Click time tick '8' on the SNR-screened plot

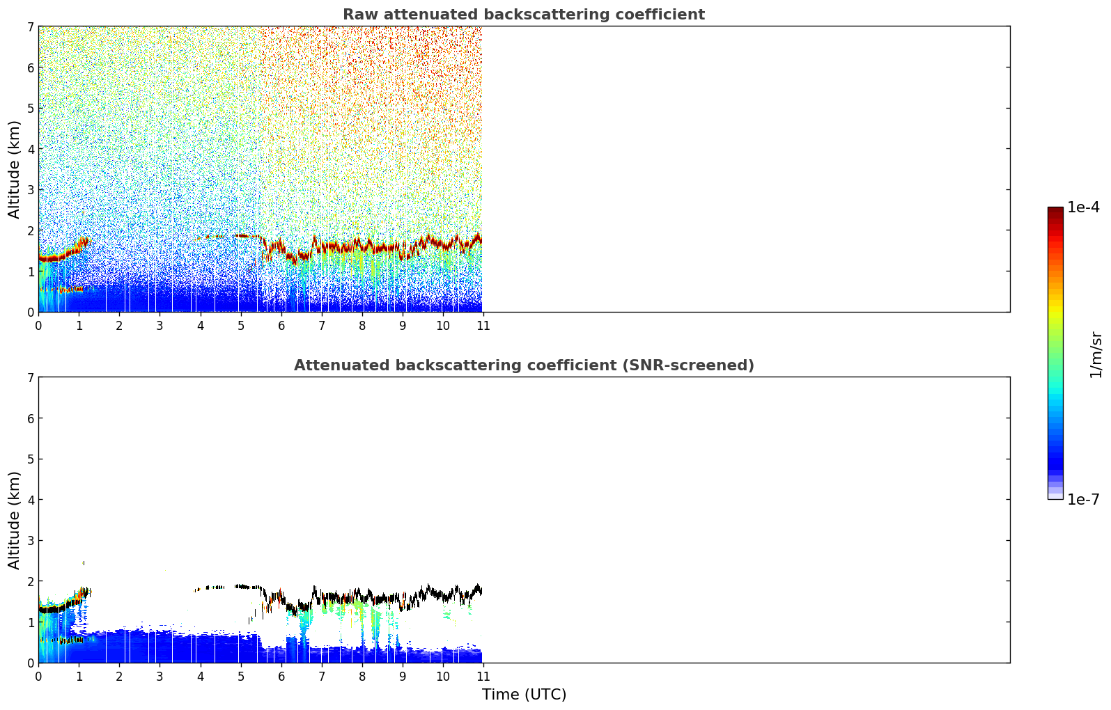click(x=362, y=677)
